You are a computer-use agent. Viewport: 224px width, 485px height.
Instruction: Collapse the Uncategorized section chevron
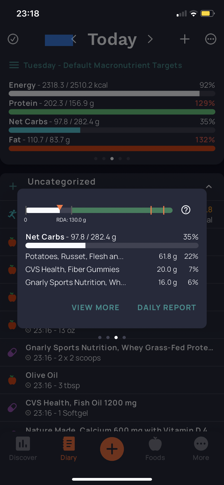[209, 186]
